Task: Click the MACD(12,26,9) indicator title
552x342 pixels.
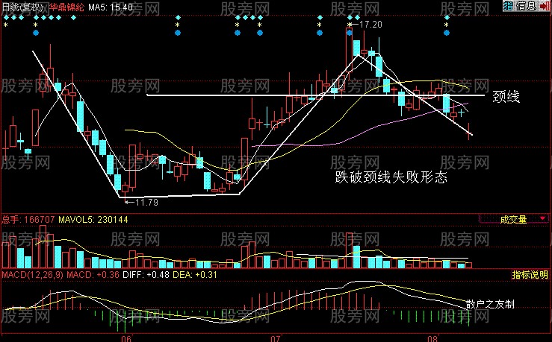Action: tap(33, 275)
